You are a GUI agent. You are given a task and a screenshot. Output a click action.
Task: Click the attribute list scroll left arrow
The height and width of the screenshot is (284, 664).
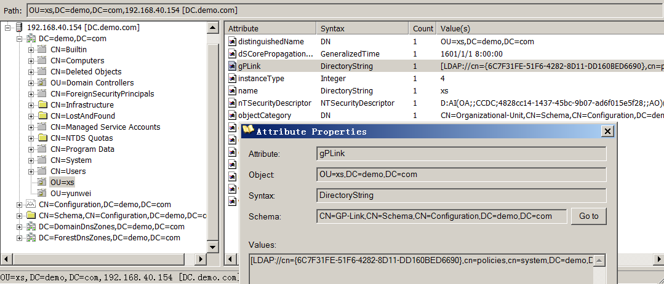tap(230, 259)
